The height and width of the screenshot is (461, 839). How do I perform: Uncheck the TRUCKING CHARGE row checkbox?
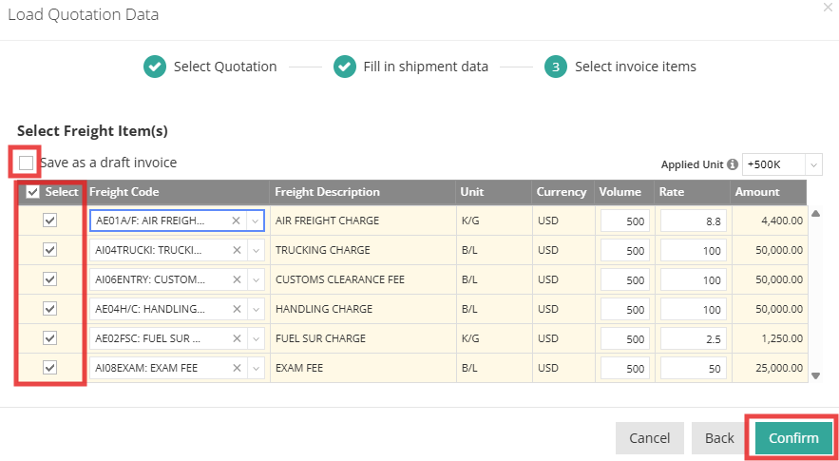pos(50,249)
